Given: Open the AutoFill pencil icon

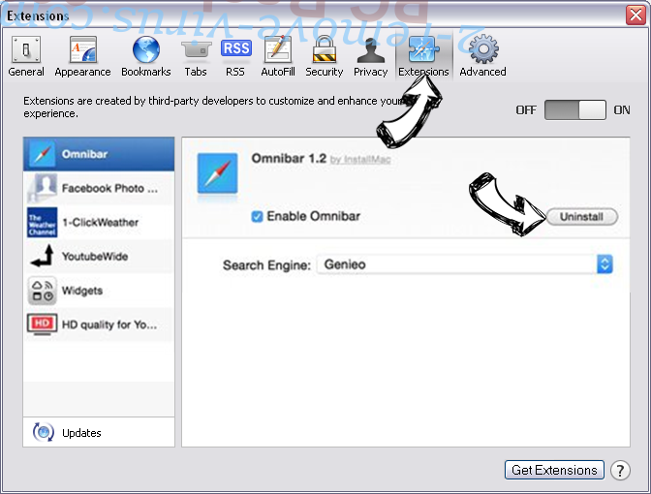Looking at the screenshot, I should point(278,49).
